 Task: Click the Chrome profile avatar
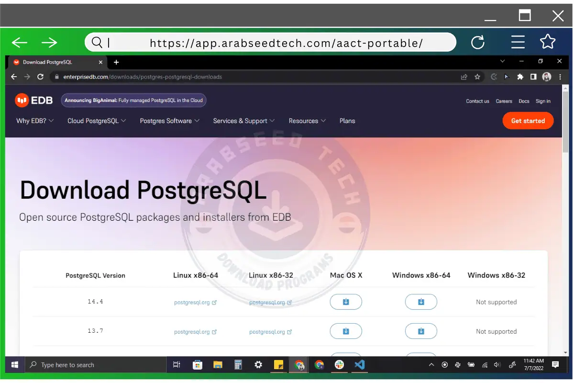point(547,77)
